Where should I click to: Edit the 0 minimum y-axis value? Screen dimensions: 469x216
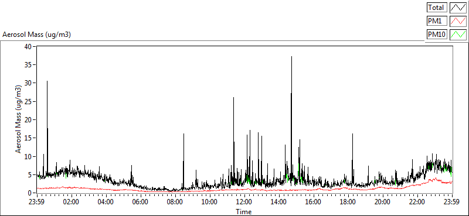[x=30, y=193]
